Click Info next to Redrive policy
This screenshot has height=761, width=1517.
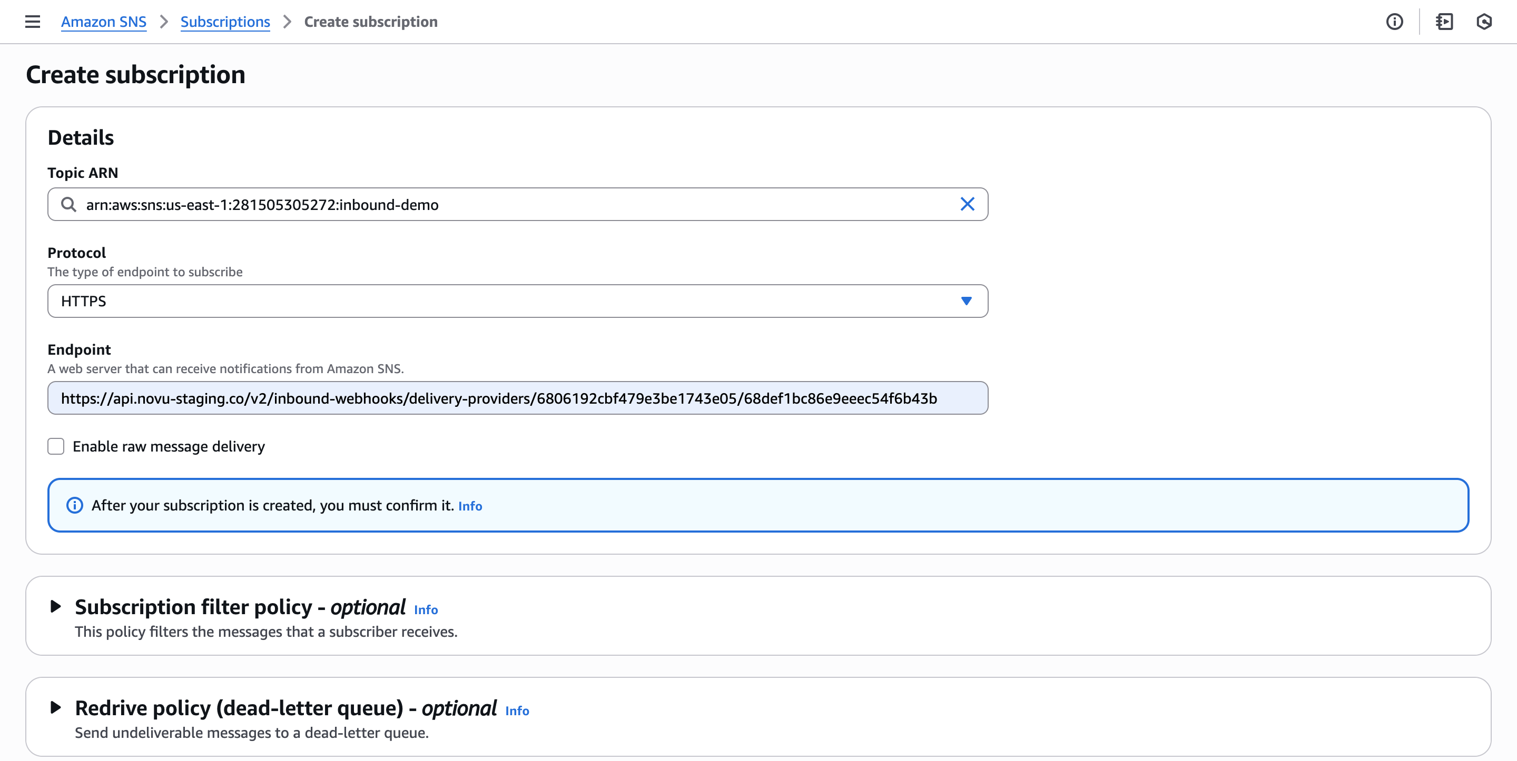pos(517,711)
